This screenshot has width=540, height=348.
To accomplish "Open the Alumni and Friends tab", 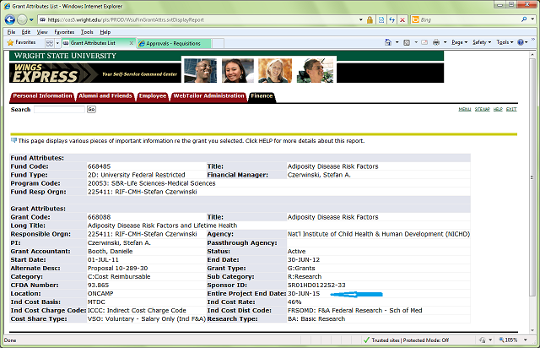I will point(105,96).
